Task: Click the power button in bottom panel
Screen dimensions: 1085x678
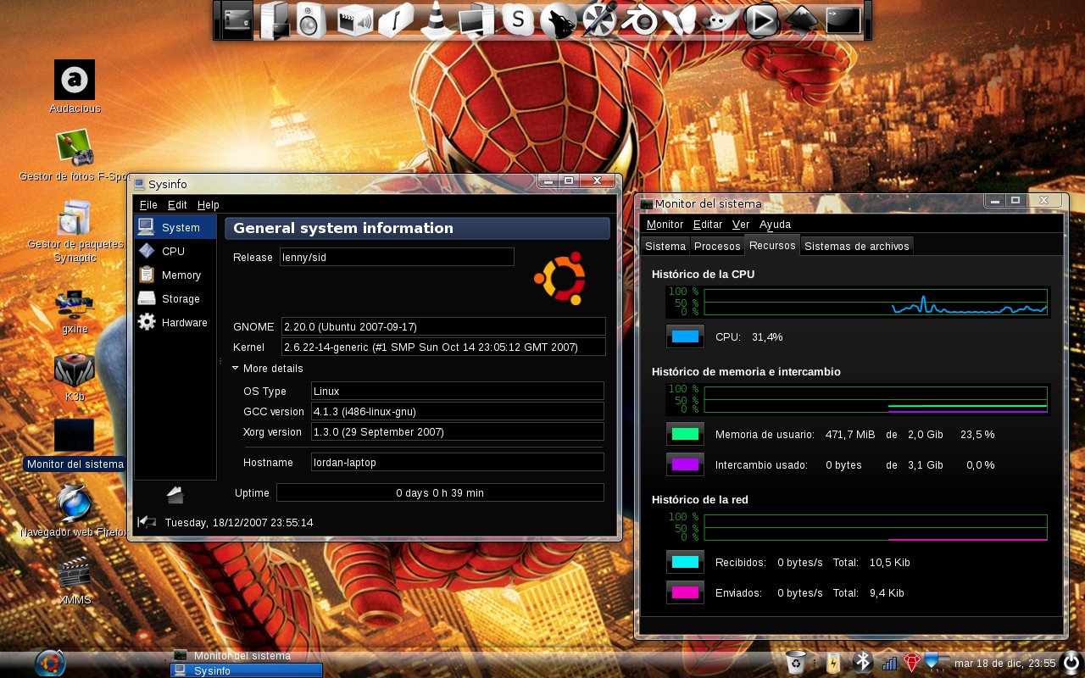Action: coord(1071,663)
